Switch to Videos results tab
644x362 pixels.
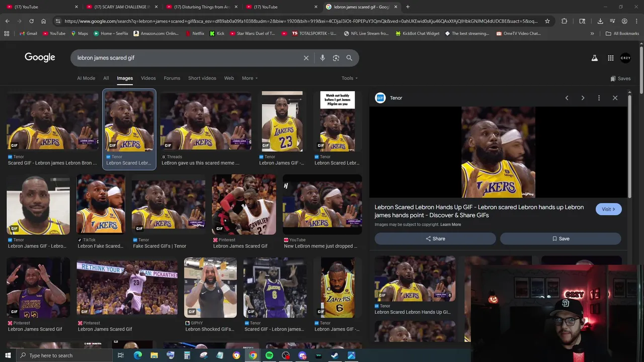[148, 78]
